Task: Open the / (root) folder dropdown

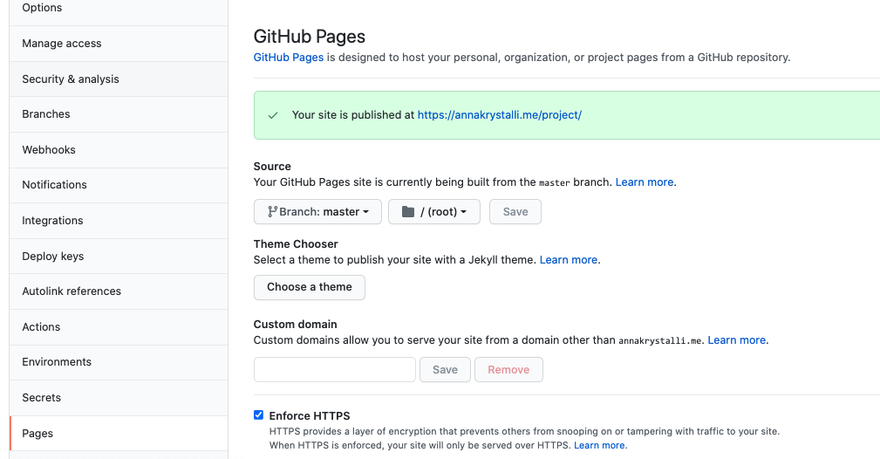Action: pyautogui.click(x=434, y=212)
